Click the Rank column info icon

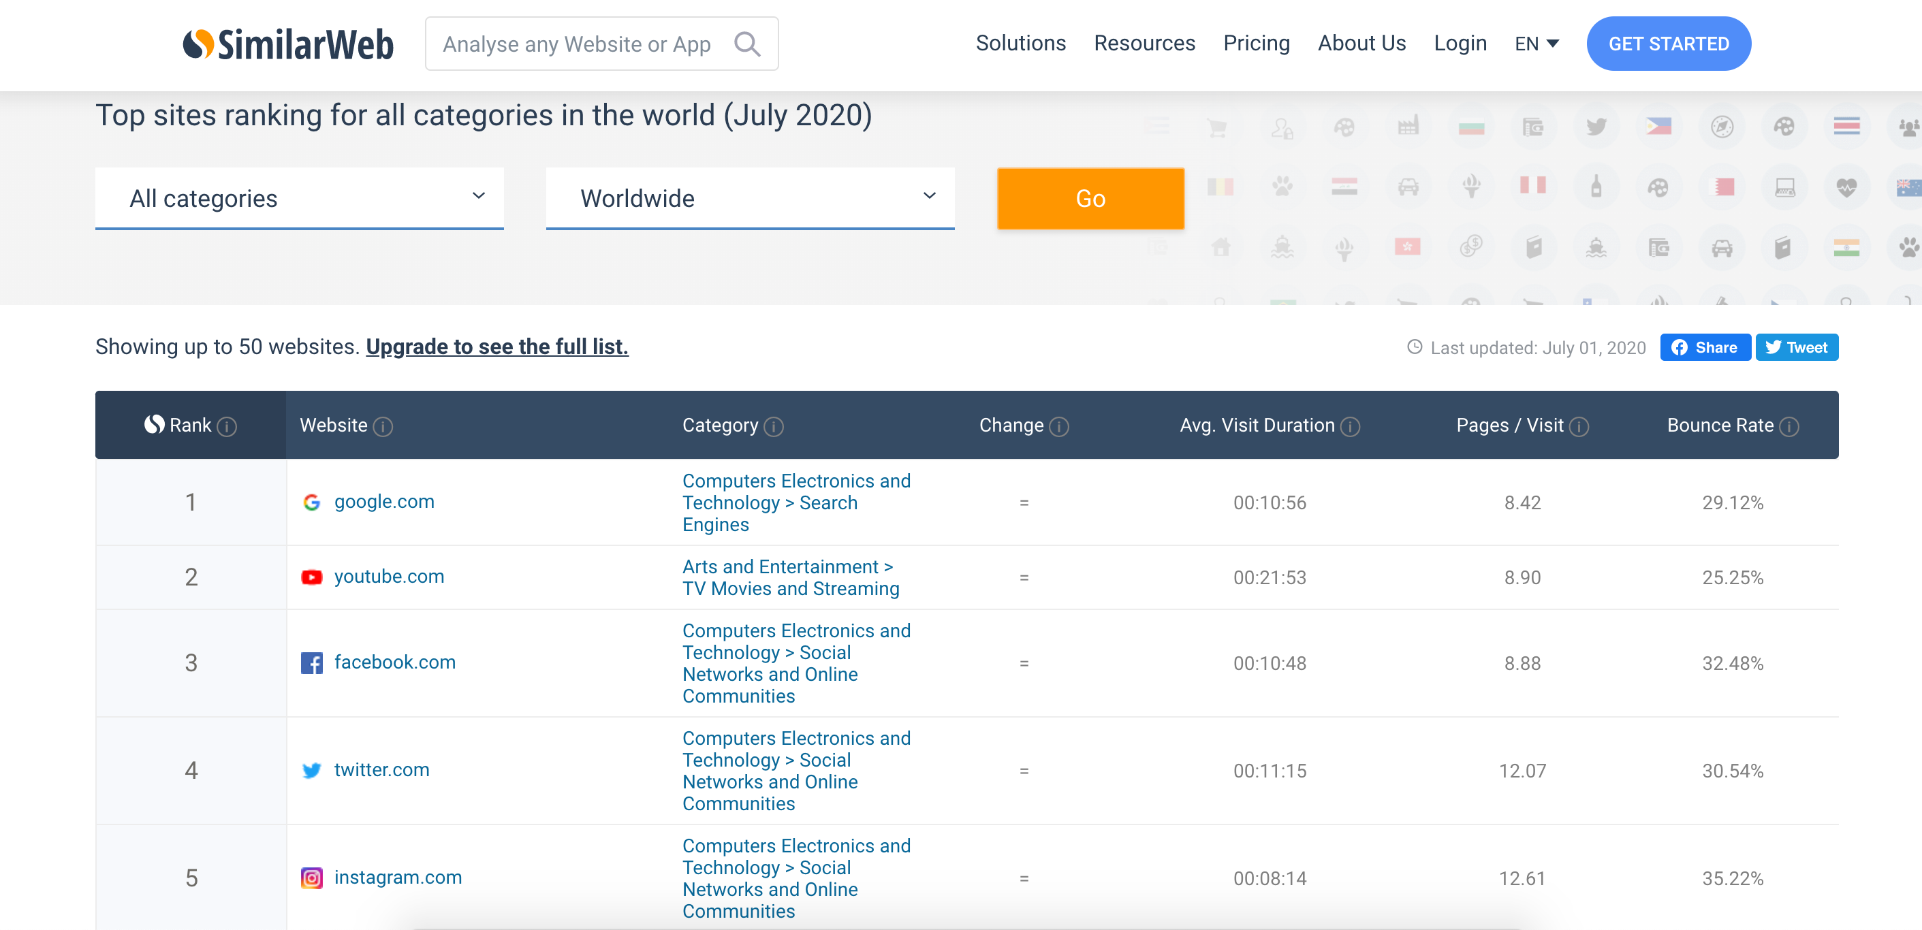(227, 427)
